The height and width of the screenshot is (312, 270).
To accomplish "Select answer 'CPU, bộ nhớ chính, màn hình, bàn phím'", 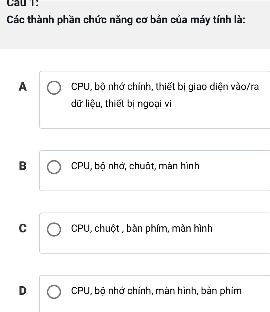I will [x=156, y=291].
